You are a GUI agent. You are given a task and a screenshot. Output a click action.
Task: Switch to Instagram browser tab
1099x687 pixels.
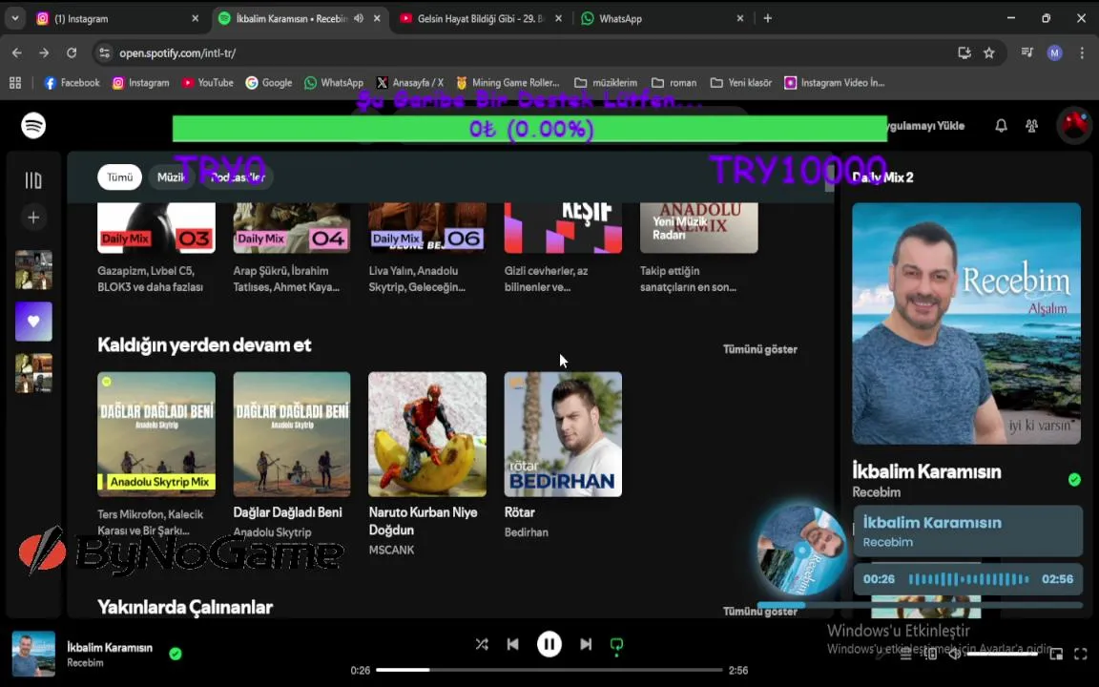(x=117, y=19)
